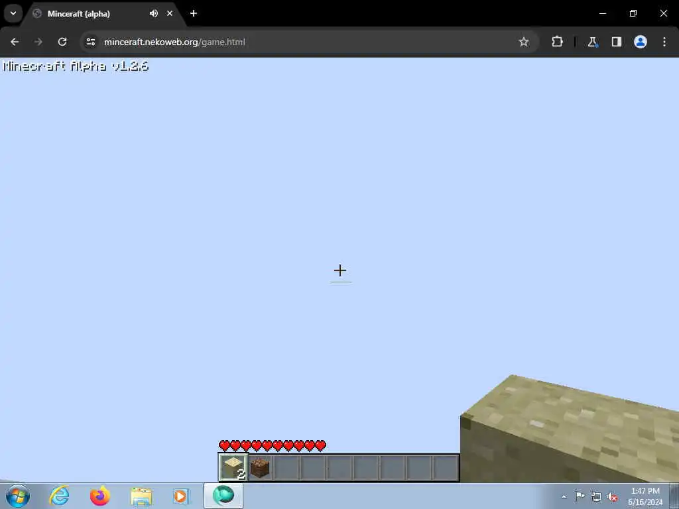Launch Internet Explorer from taskbar

tap(59, 496)
